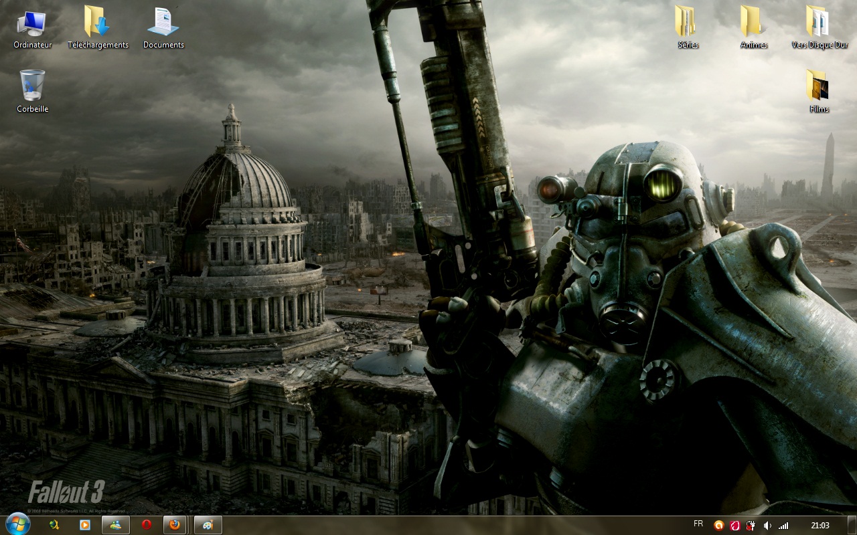Open the orange Avast tray icon
Viewport: 857px width, 535px height.
click(719, 526)
